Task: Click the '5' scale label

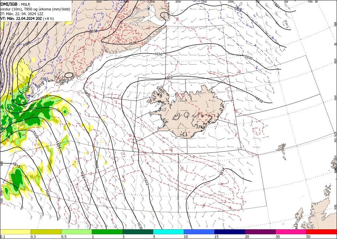Action: (x=154, y=237)
